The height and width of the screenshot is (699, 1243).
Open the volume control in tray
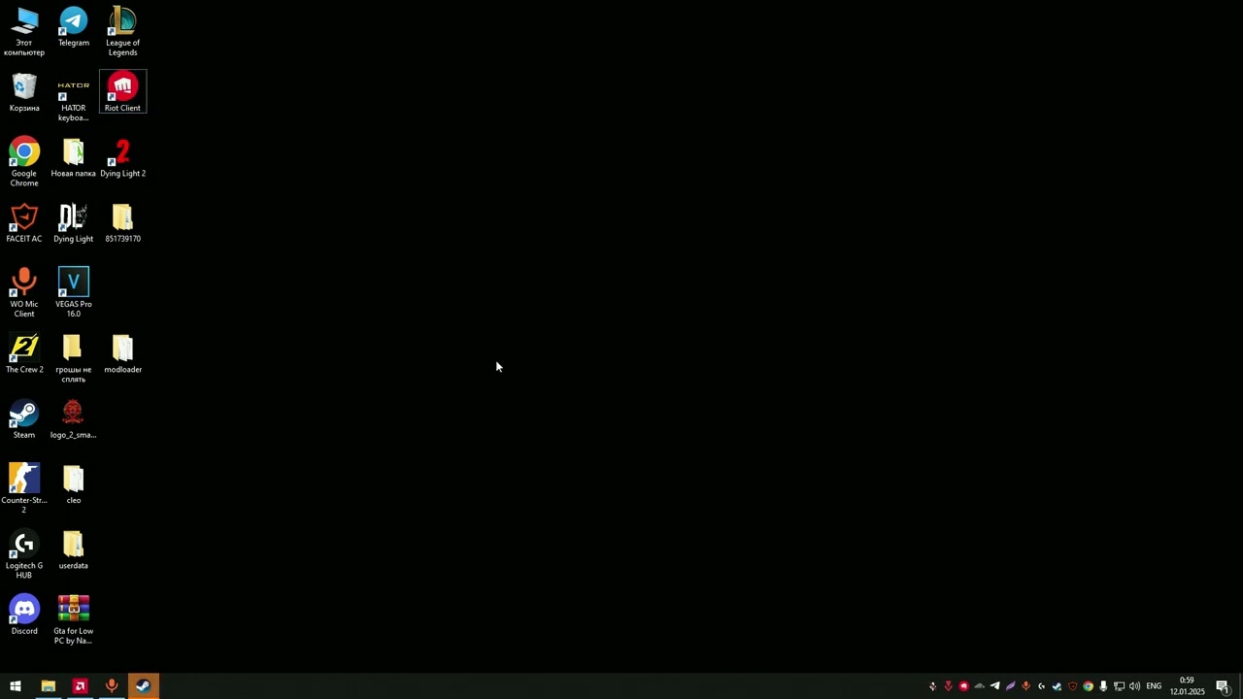[x=1134, y=686]
